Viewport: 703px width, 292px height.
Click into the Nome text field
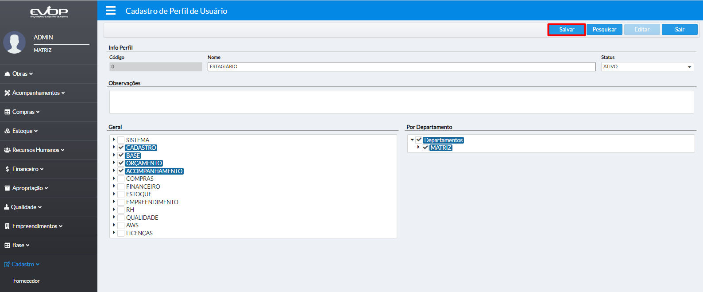coord(401,66)
